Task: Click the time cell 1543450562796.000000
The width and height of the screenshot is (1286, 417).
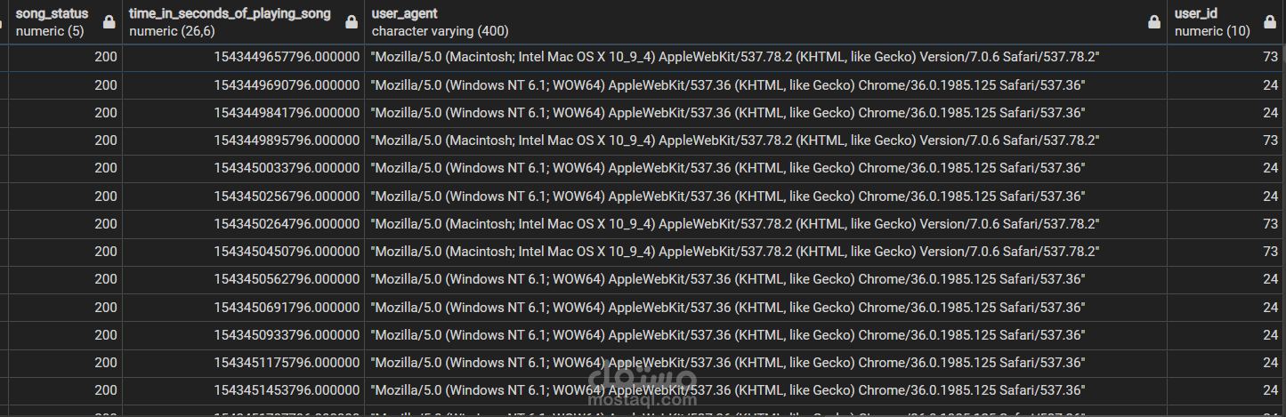Action: point(287,279)
